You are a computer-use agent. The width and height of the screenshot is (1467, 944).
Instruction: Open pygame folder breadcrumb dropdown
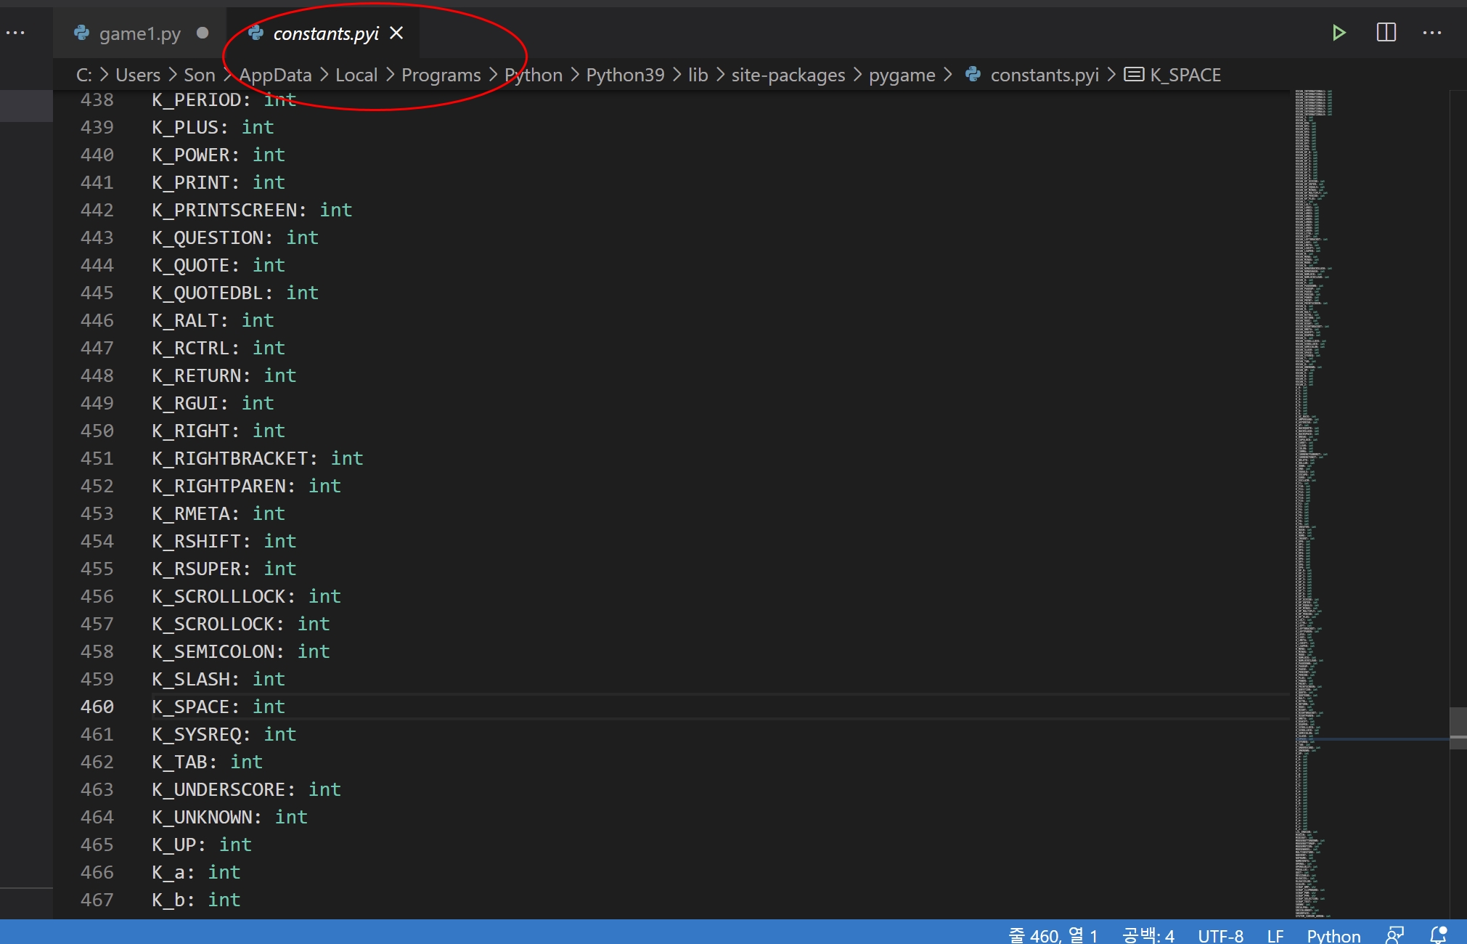tap(902, 75)
